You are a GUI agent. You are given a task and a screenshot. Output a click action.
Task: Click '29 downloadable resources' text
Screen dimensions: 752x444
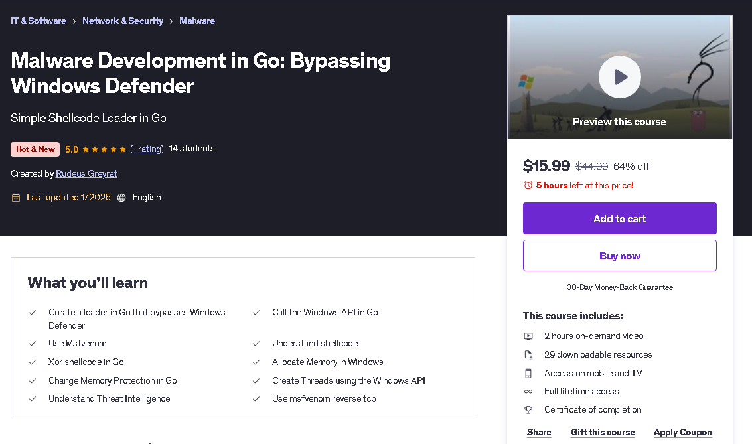tap(598, 355)
